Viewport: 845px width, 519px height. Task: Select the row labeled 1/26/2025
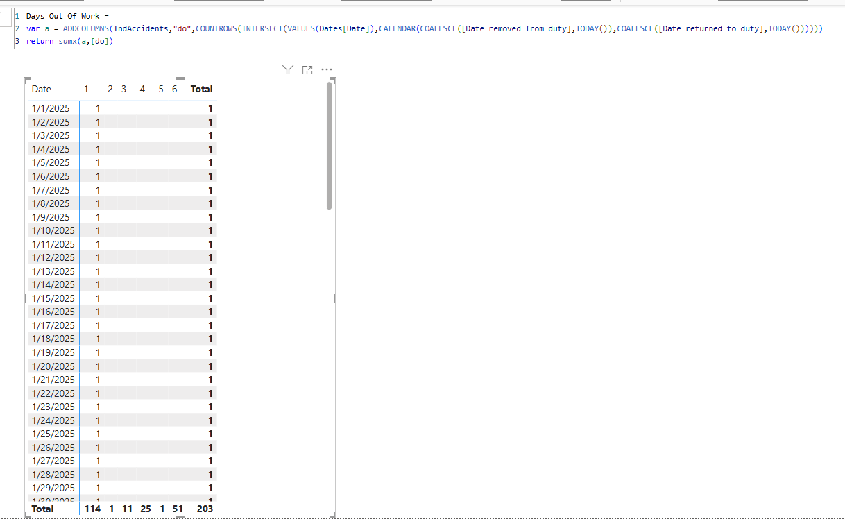coord(122,448)
